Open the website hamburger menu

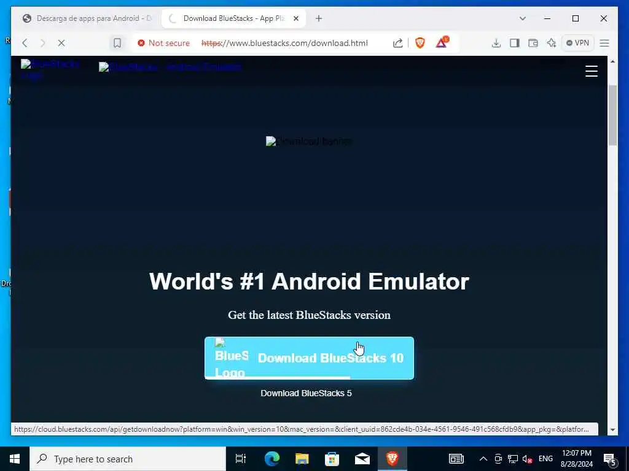[592, 71]
